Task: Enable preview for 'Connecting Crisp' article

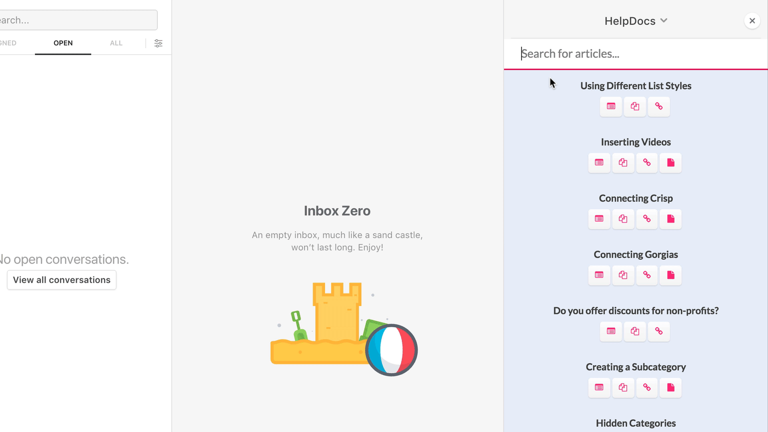Action: pos(599,218)
